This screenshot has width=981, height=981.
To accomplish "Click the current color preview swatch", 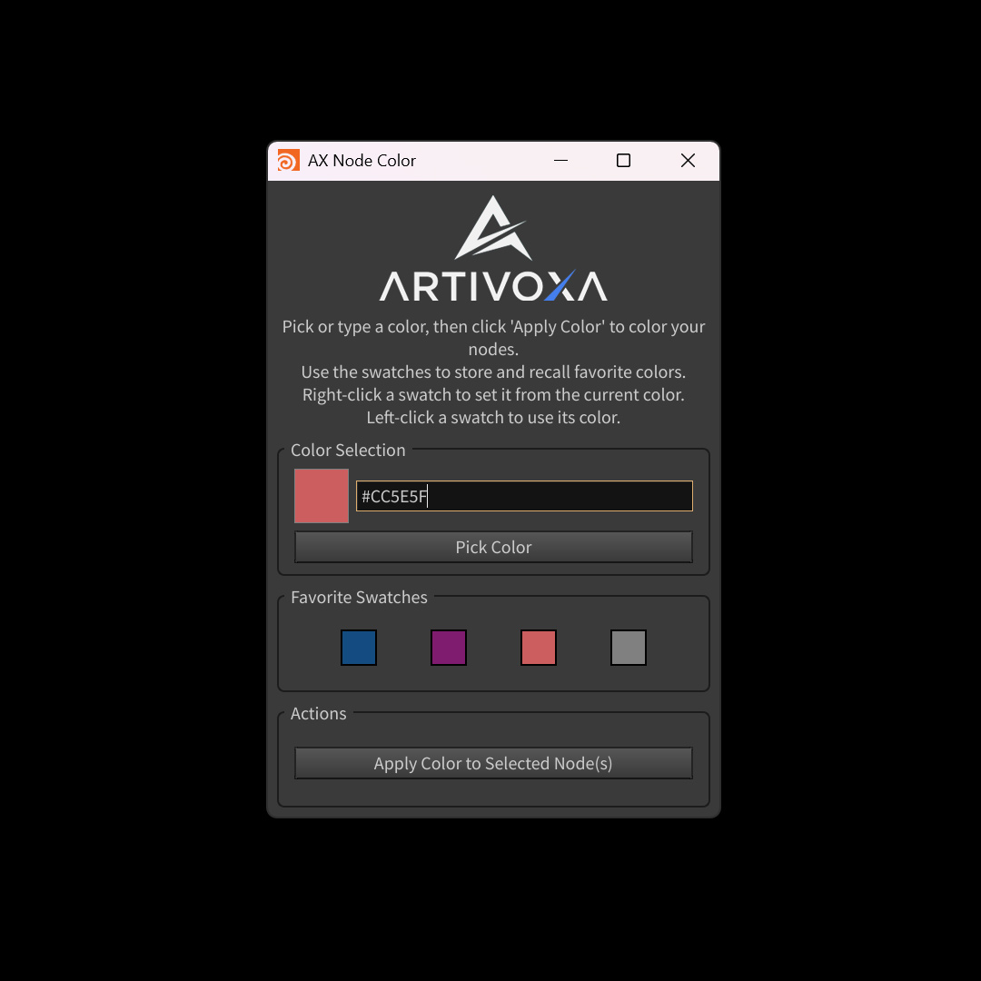I will pyautogui.click(x=322, y=496).
